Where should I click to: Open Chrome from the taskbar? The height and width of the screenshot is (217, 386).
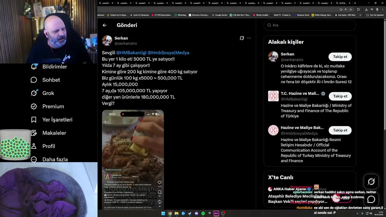coord(170,213)
